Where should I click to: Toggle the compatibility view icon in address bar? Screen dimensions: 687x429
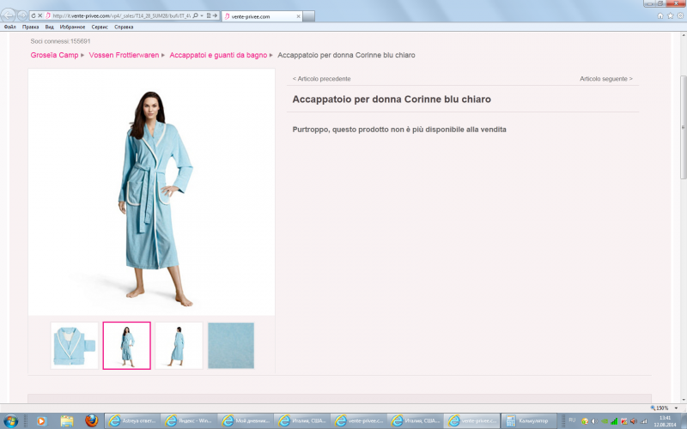[x=209, y=15]
